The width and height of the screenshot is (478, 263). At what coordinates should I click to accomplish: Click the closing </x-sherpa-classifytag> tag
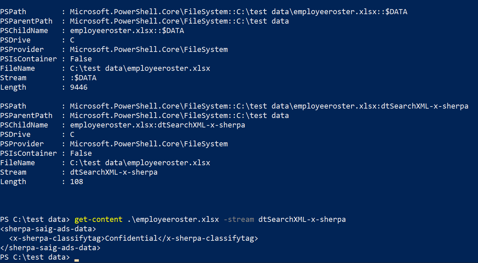point(208,238)
